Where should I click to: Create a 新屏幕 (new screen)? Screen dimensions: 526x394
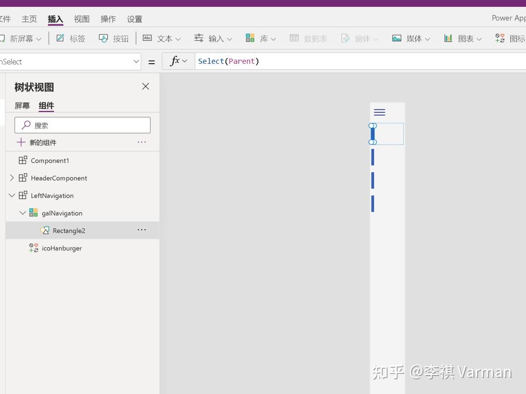[23, 38]
